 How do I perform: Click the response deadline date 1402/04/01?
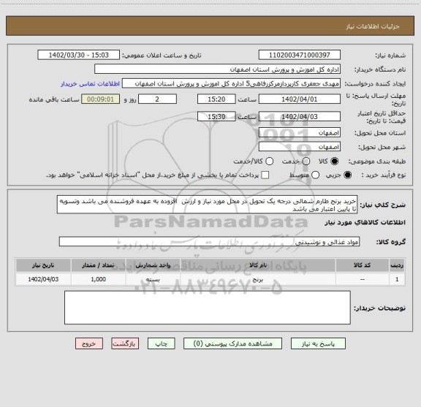[300, 99]
